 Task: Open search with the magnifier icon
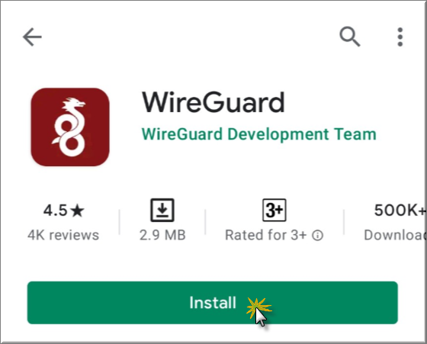350,37
